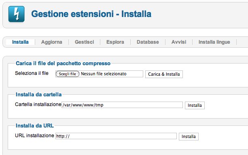The height and width of the screenshot is (155, 248).
Task: Open the Installa lingue tab
Action: pos(214,42)
